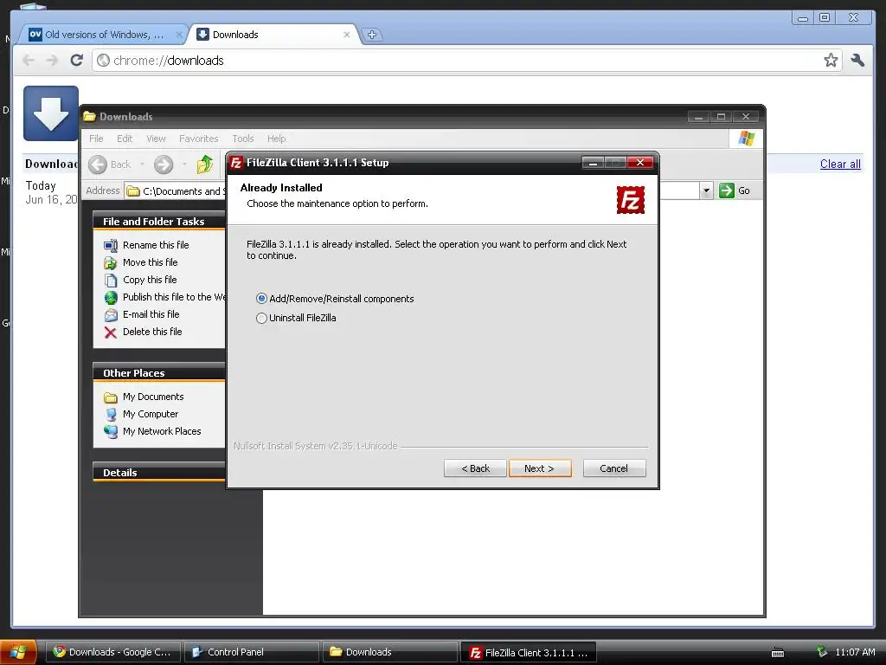This screenshot has width=886, height=665.
Task: Switch to Old versions of Windows tab
Action: click(x=105, y=35)
